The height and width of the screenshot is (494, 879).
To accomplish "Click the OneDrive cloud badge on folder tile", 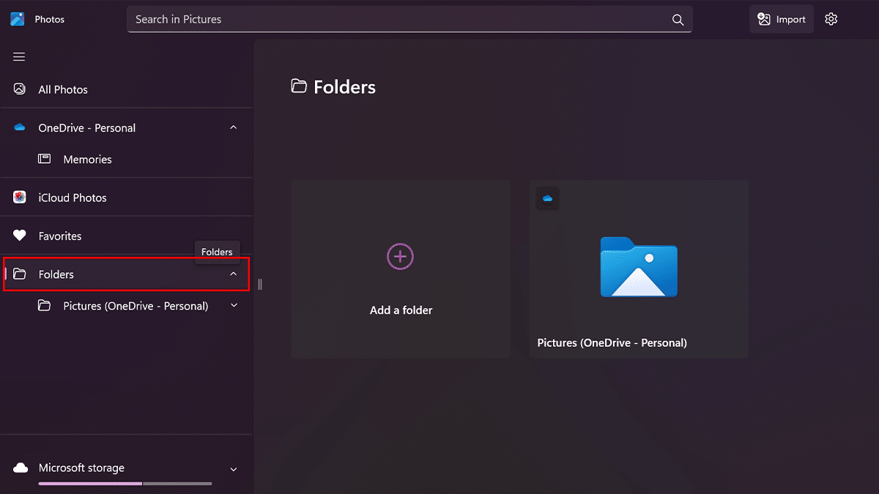I will click(547, 198).
